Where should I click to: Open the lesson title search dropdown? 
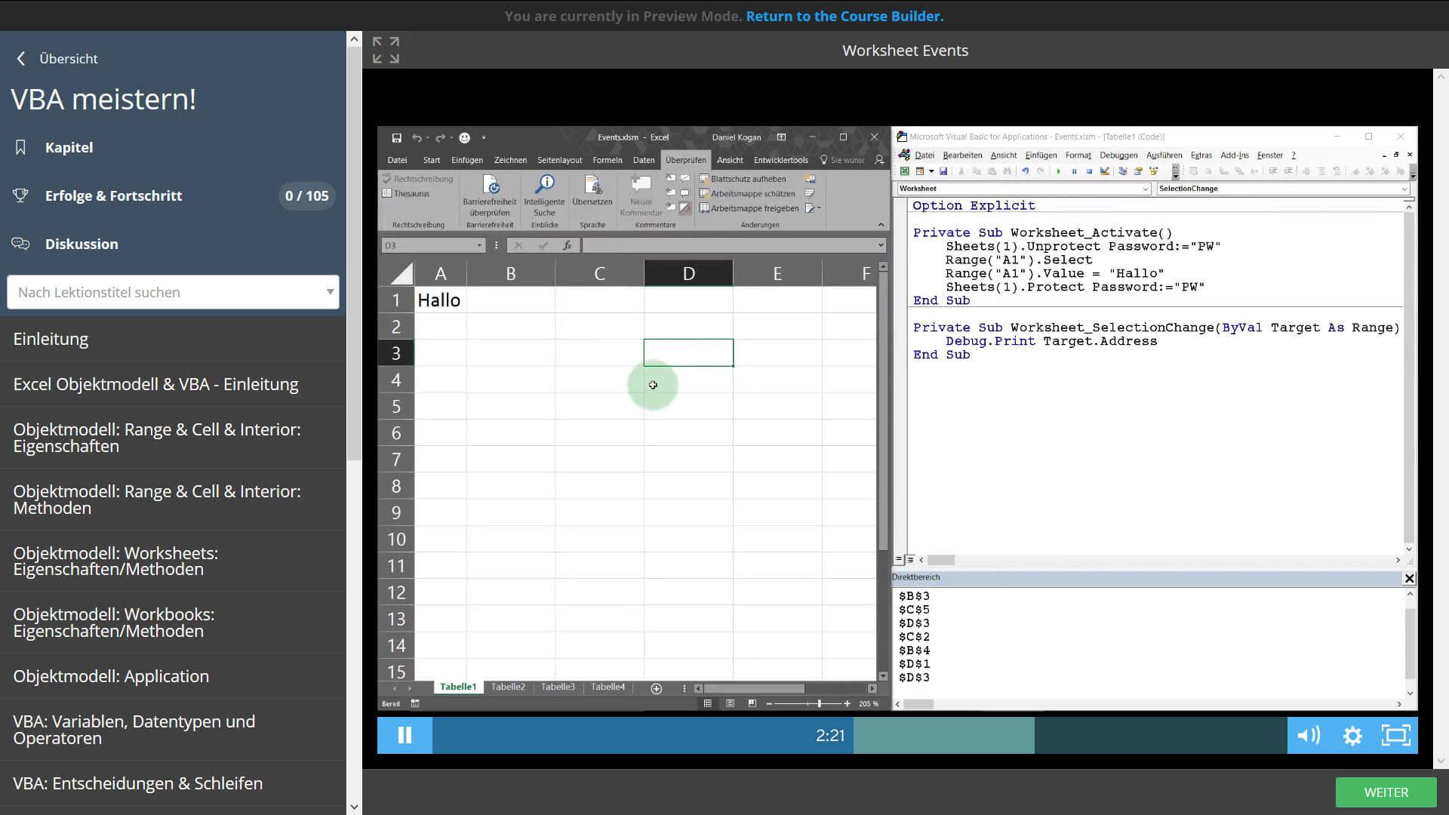(330, 292)
